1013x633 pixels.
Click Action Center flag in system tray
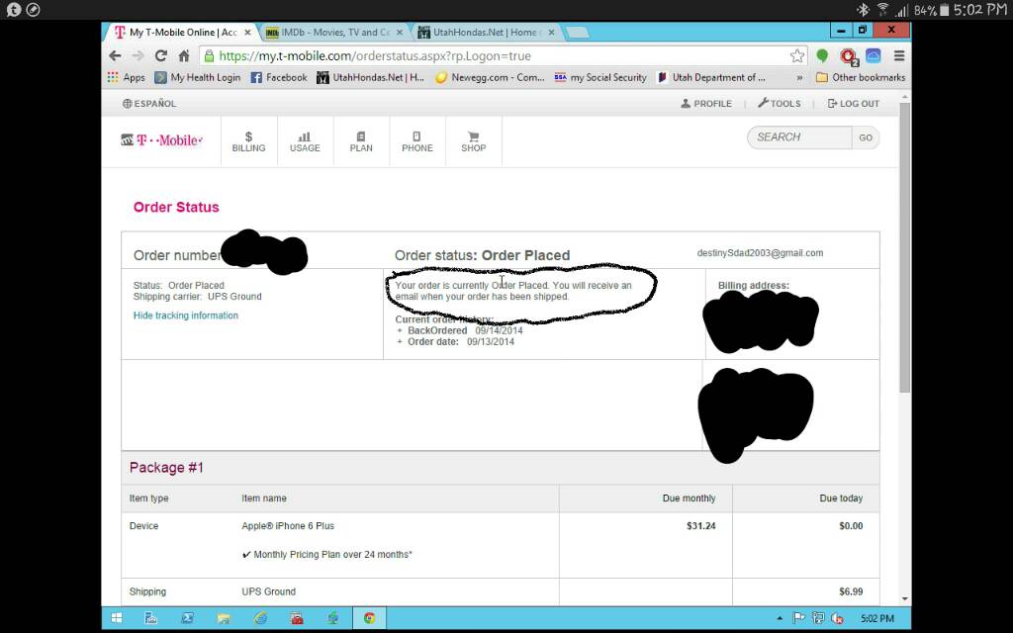coord(798,618)
